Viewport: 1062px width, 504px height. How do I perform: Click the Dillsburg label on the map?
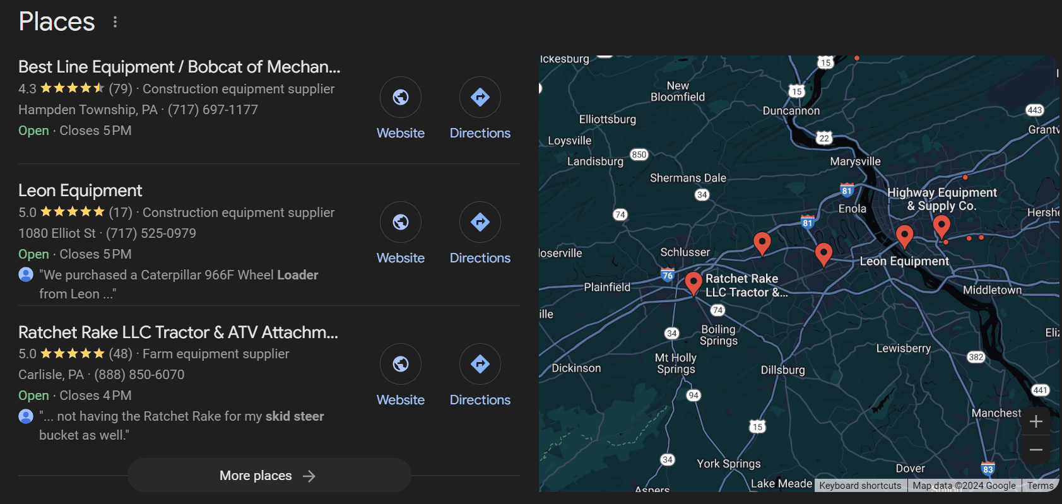[783, 370]
